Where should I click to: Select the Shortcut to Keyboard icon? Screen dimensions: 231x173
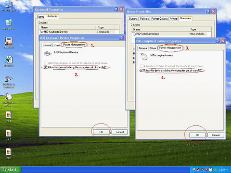(9, 82)
